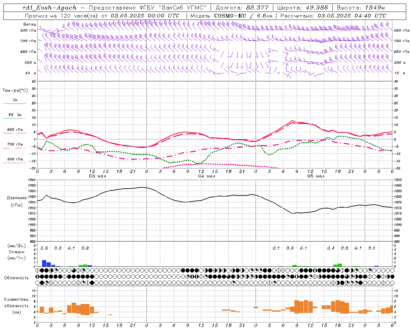Viewport: 411px width, 328px height.
Task: Select the longitude value 88.377
Action: click(258, 8)
